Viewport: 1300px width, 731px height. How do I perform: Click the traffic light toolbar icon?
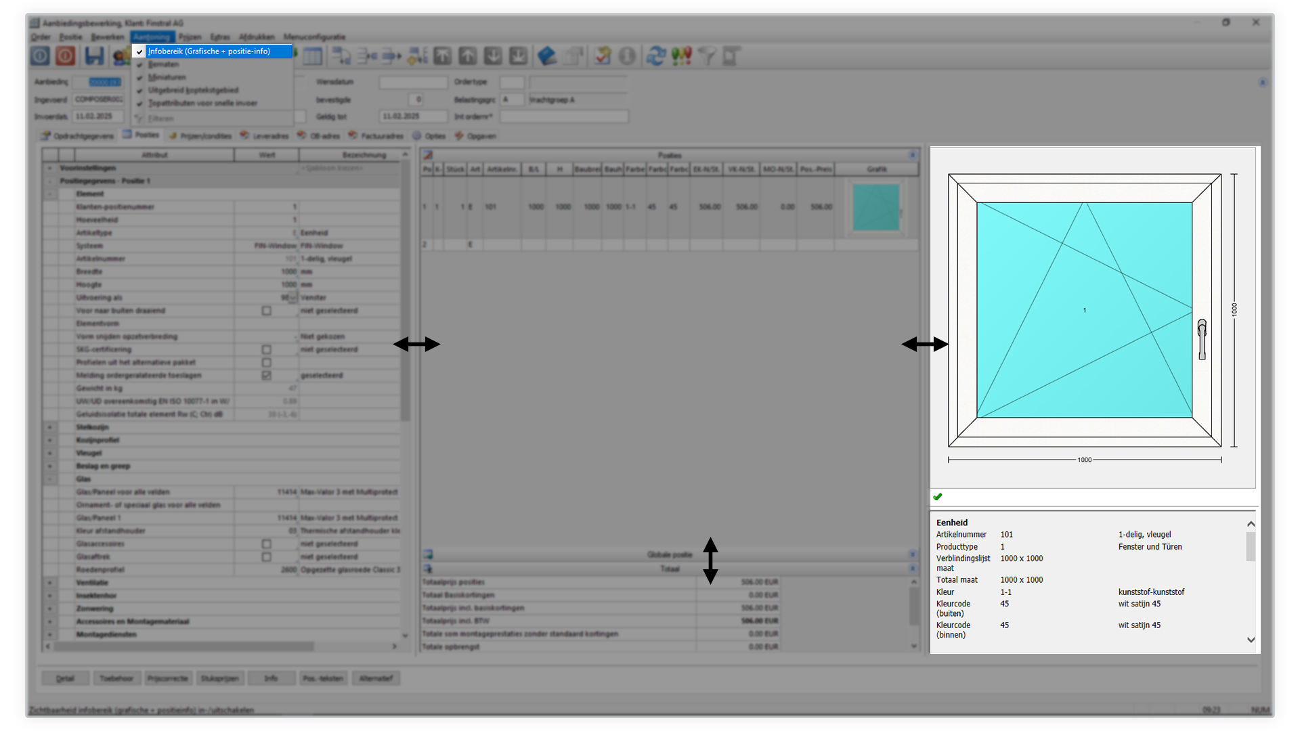(x=682, y=56)
